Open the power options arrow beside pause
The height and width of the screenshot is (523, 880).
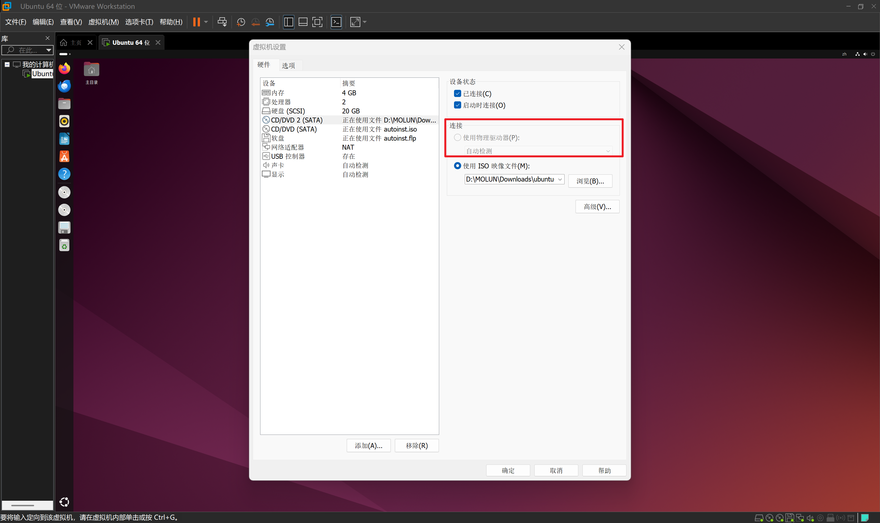coord(206,22)
